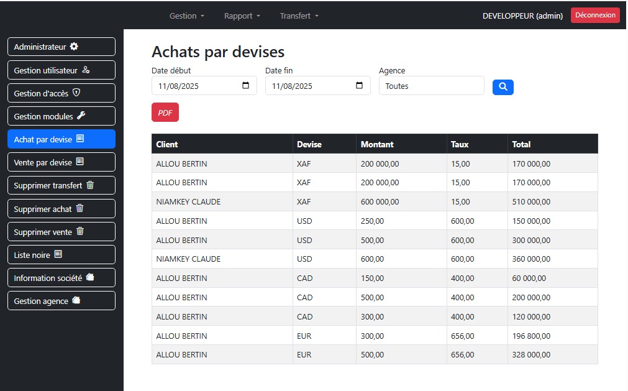The width and height of the screenshot is (628, 391).
Task: Click the shield icon on Gestion d'accès
Action: 76,93
